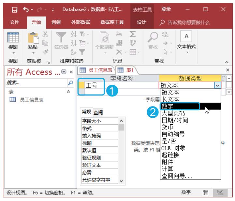Click the 字段大小 property row

coord(100,121)
